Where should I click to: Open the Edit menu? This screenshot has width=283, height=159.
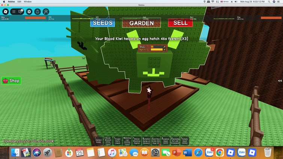click(x=19, y=1)
